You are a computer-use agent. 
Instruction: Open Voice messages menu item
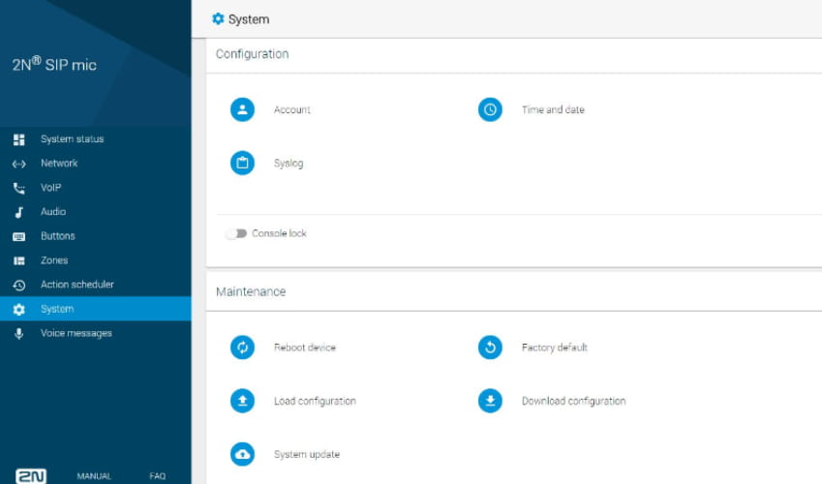pos(96,333)
